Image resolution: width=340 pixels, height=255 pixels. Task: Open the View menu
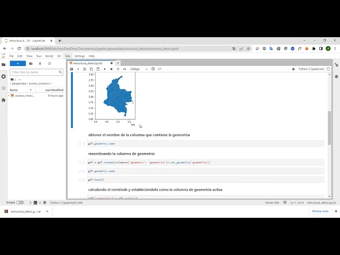29,56
